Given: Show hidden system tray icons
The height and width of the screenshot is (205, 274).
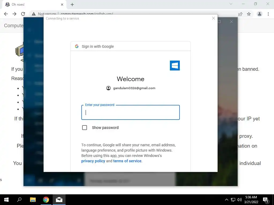Looking at the screenshot, I should coord(226,200).
